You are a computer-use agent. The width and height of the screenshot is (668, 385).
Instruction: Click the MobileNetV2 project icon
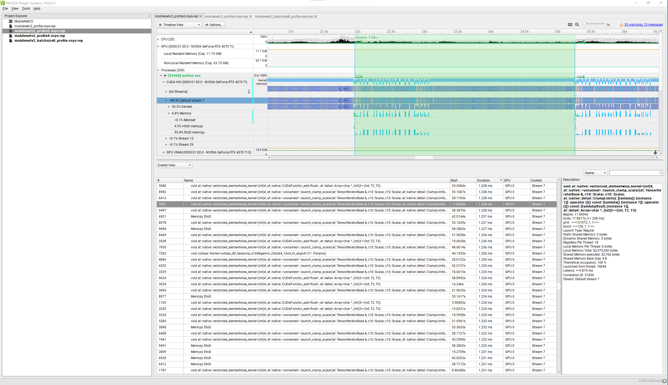tap(11, 21)
